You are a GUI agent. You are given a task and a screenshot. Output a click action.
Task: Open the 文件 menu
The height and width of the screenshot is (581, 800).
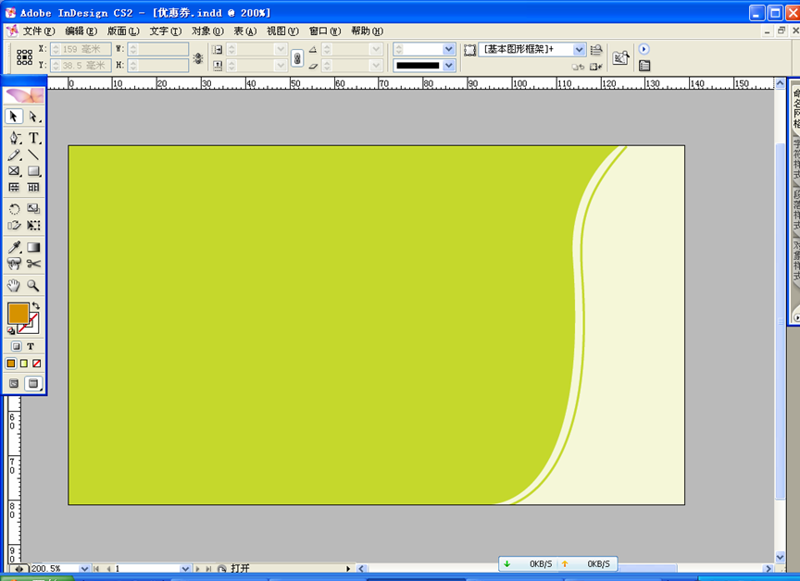tap(38, 31)
